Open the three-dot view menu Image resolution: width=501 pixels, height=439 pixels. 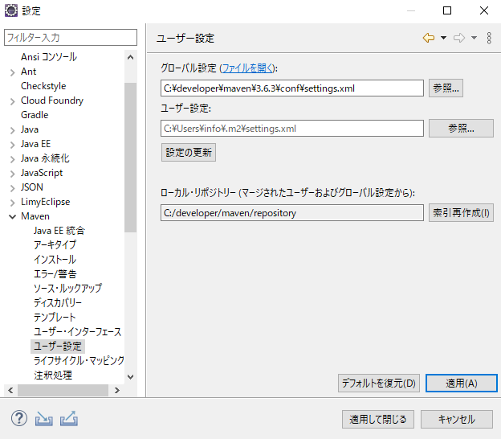pos(489,38)
